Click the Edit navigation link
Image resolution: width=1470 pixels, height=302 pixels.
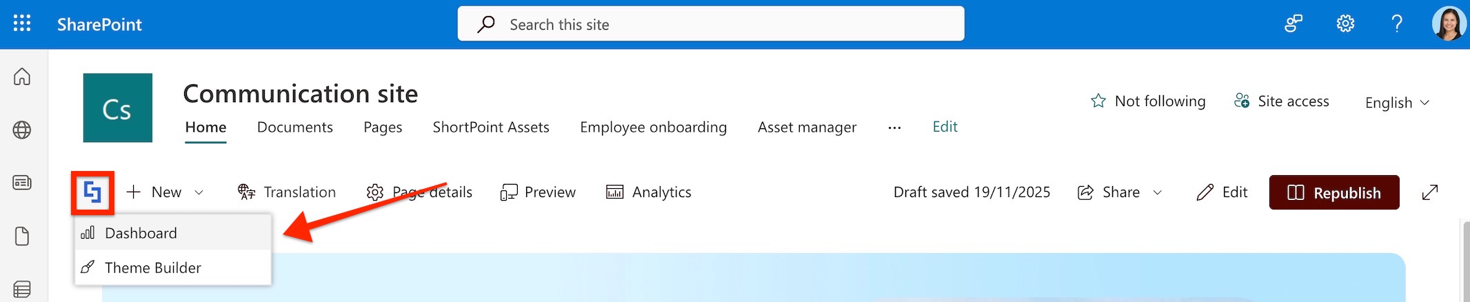(945, 127)
